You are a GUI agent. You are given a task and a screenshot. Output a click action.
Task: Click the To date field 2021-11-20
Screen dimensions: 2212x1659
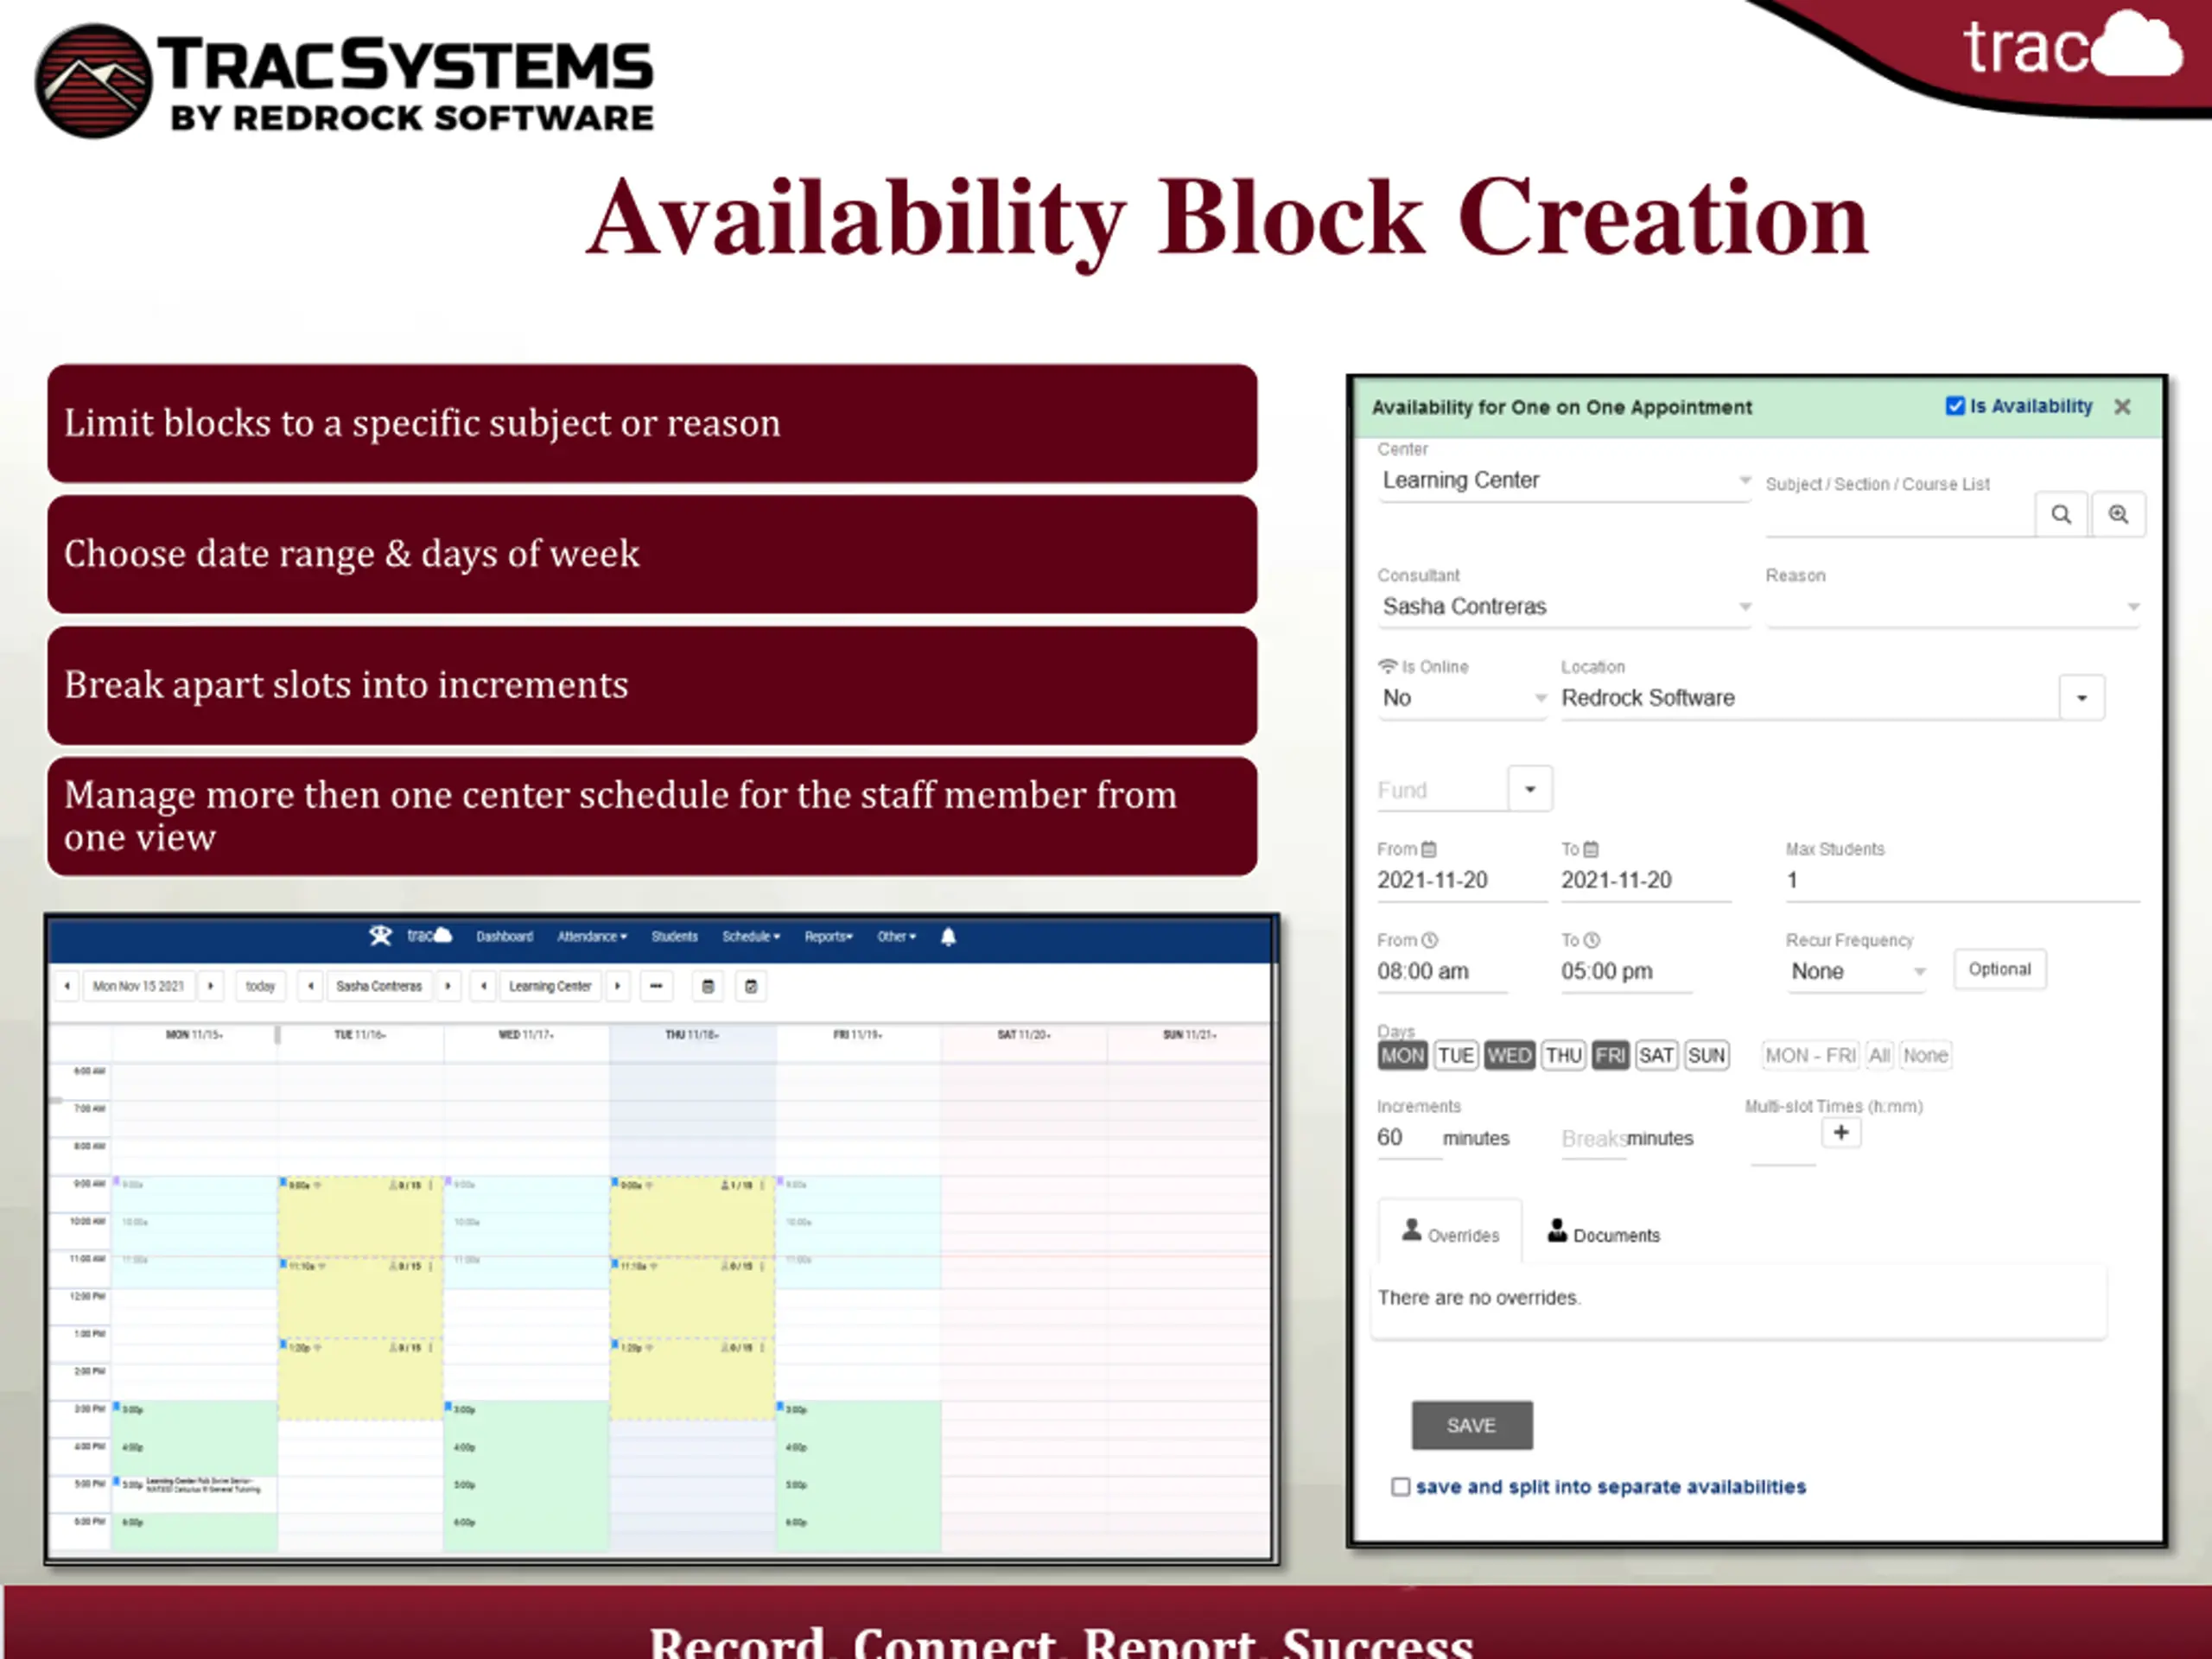(x=1646, y=881)
